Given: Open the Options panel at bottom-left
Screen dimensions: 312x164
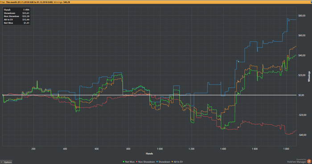Looking at the screenshot, I should [x=6, y=162].
